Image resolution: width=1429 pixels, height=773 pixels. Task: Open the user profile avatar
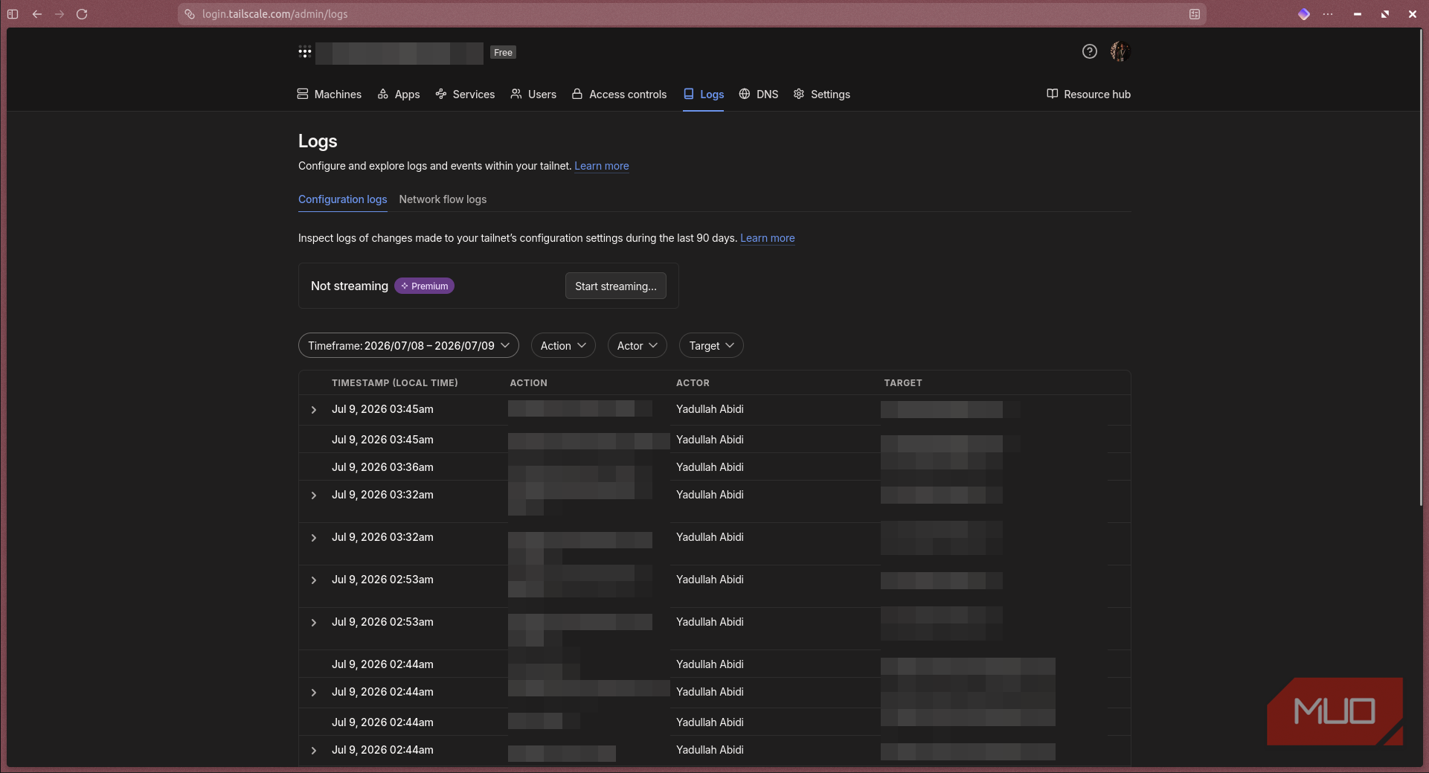point(1120,51)
